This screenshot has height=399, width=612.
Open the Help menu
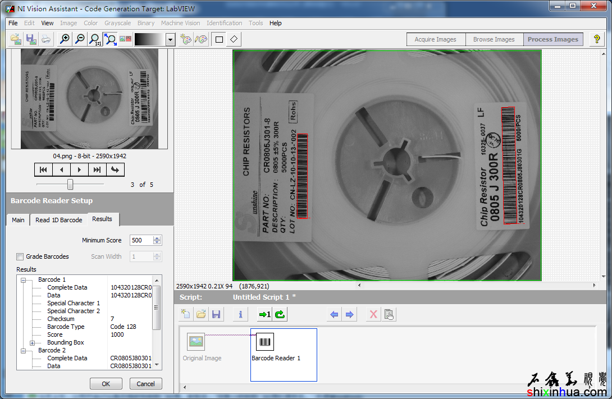(x=275, y=23)
